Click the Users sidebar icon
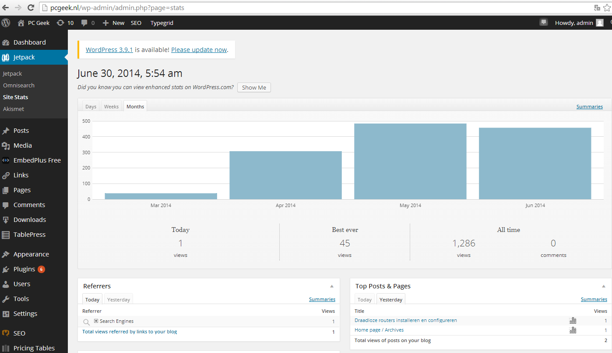Screen dimensions: 612x353 click(x=6, y=284)
